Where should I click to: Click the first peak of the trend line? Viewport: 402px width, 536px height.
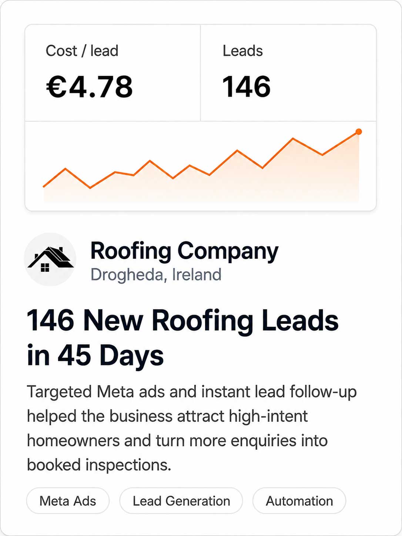(65, 169)
